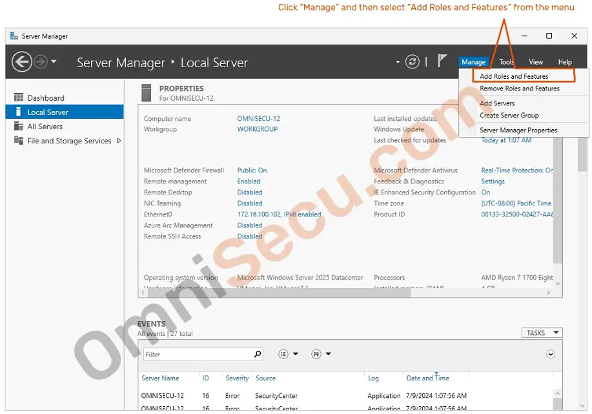Click events list scroll up arrow
The height and width of the screenshot is (414, 592).
[x=558, y=393]
